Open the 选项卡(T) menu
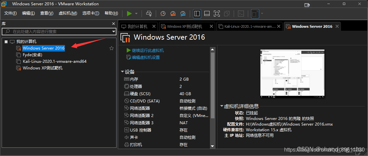This screenshot has width=368, height=156. tap(91, 14)
